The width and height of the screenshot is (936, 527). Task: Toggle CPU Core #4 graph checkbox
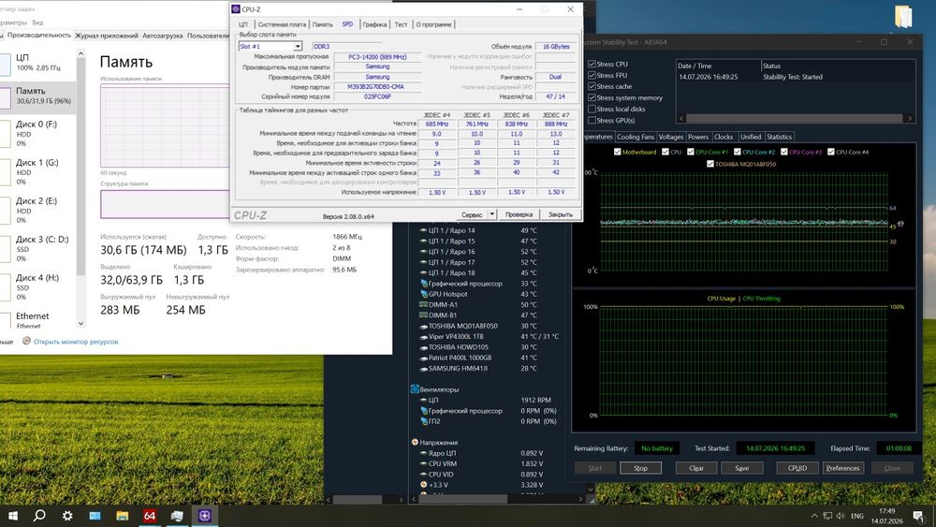point(831,152)
